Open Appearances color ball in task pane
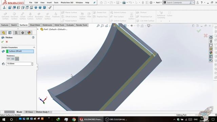Viewport: 217px width, 122px height. [x=211, y=53]
